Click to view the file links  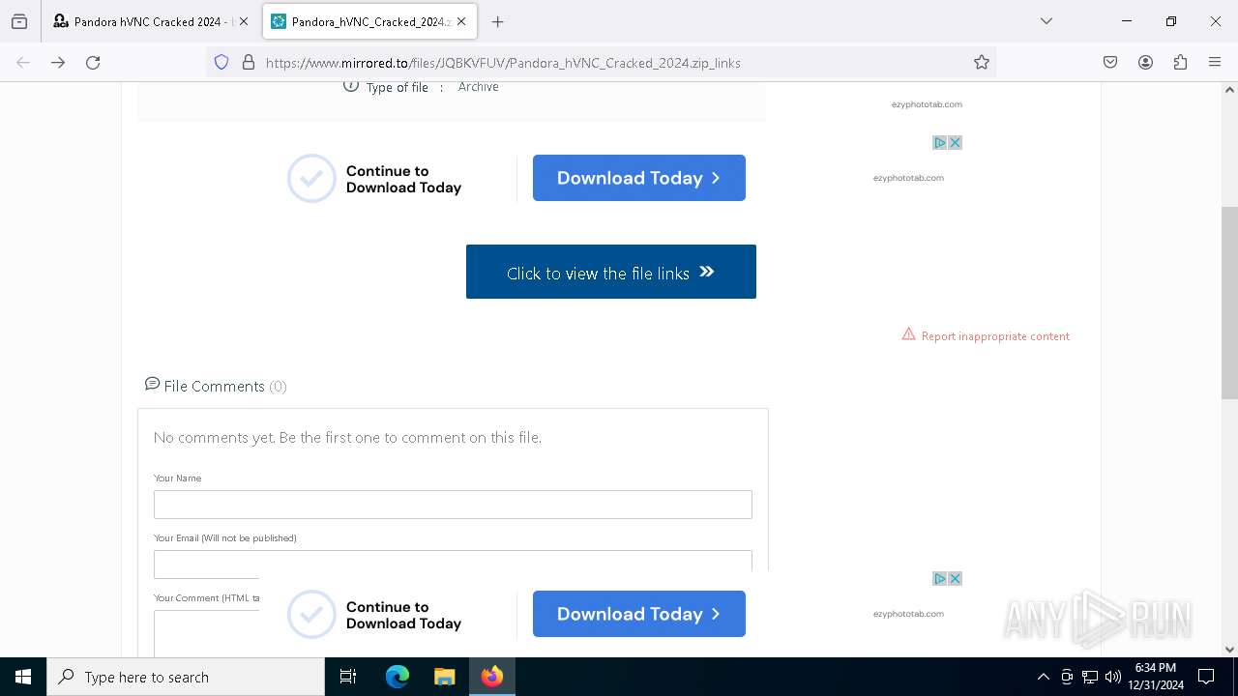[611, 272]
